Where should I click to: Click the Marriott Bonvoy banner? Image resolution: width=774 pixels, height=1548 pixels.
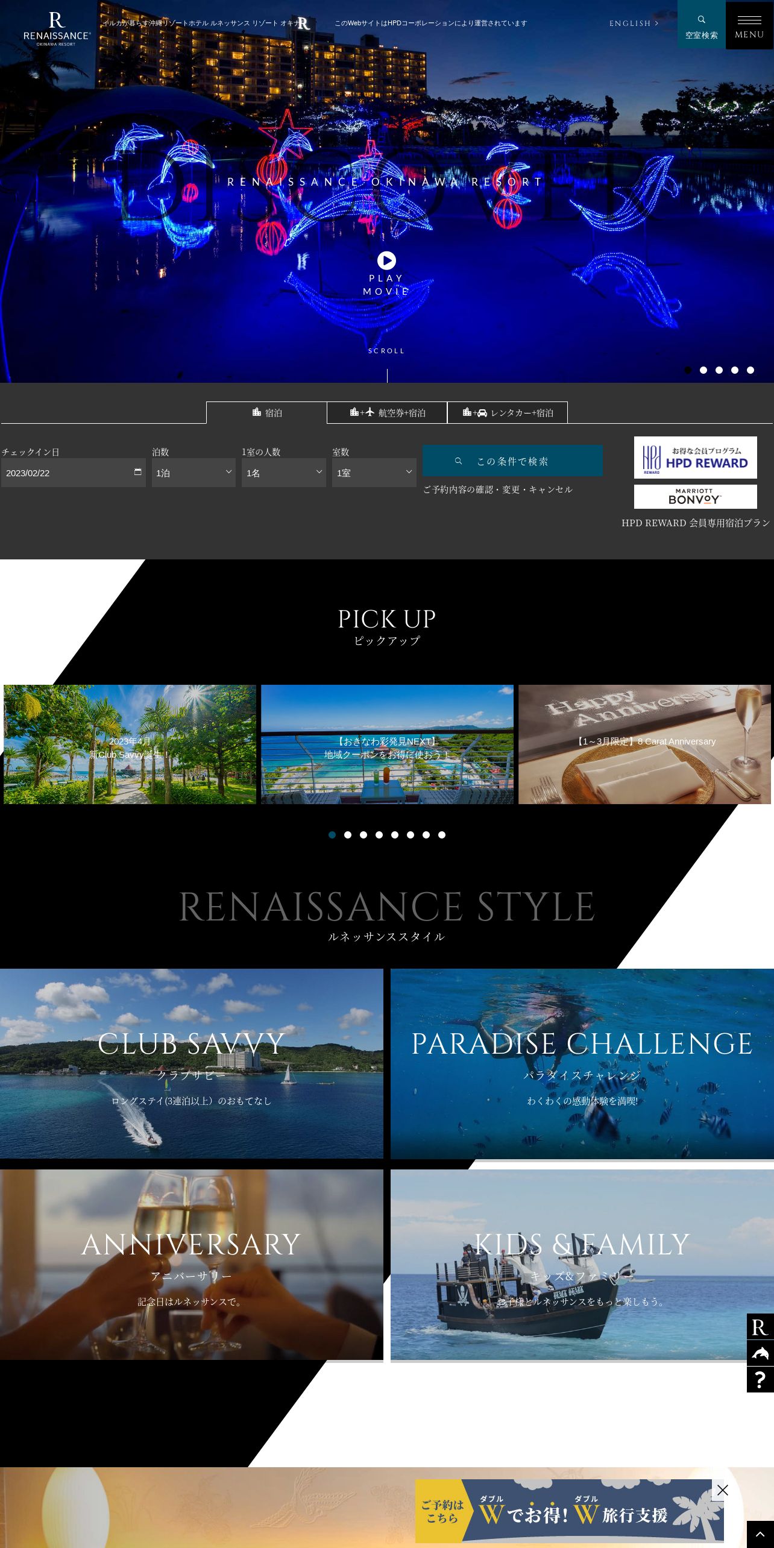coord(696,497)
